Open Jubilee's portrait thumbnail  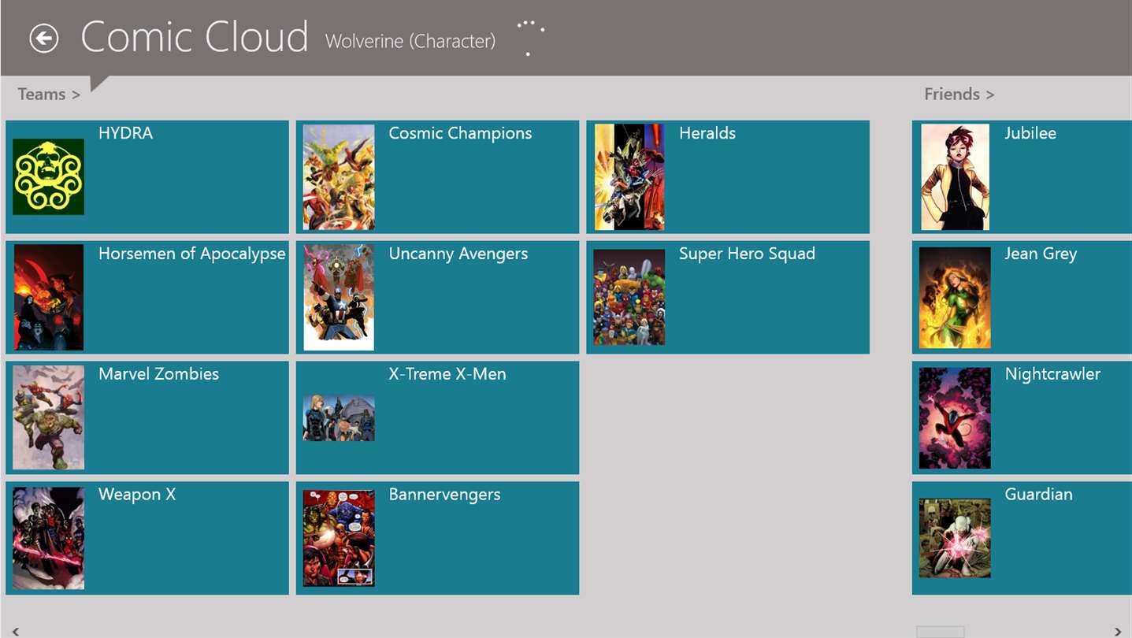click(955, 177)
